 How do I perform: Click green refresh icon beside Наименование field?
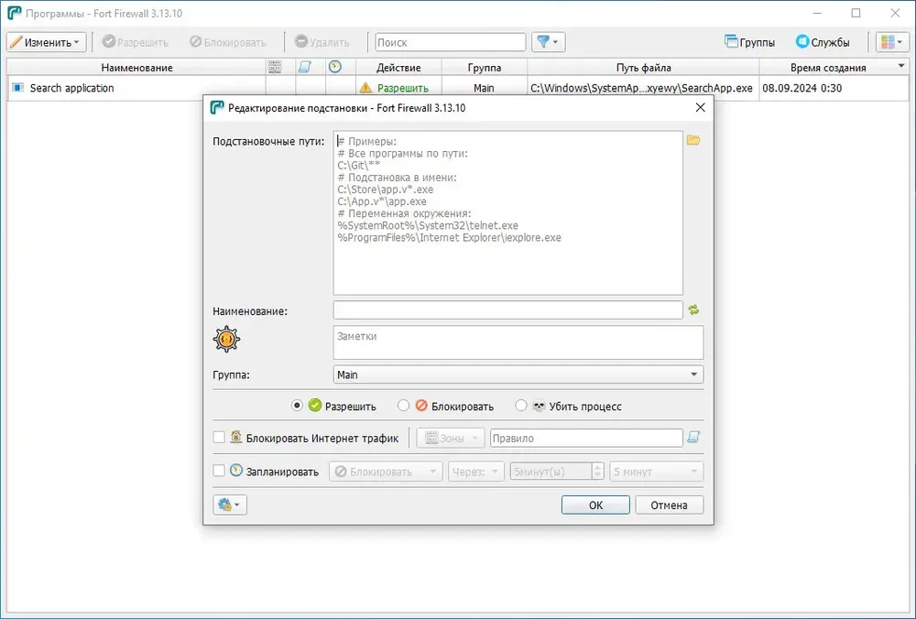coord(693,310)
